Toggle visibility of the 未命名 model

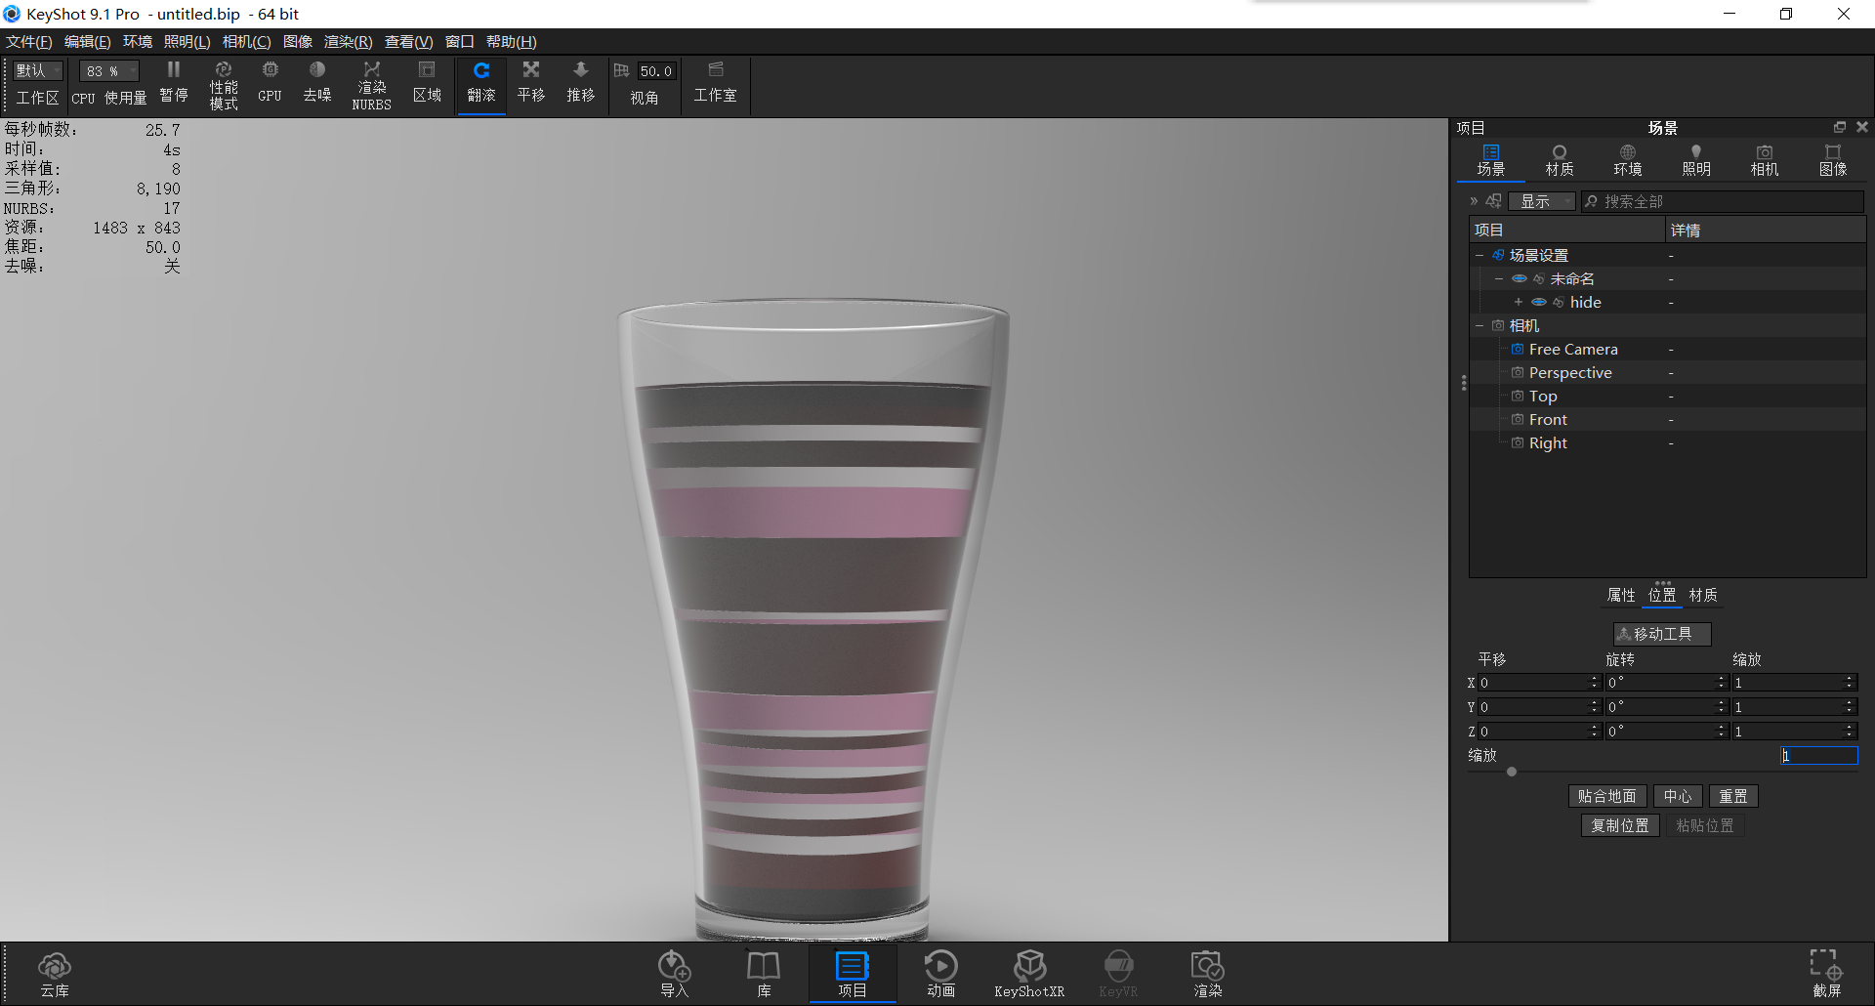point(1520,278)
